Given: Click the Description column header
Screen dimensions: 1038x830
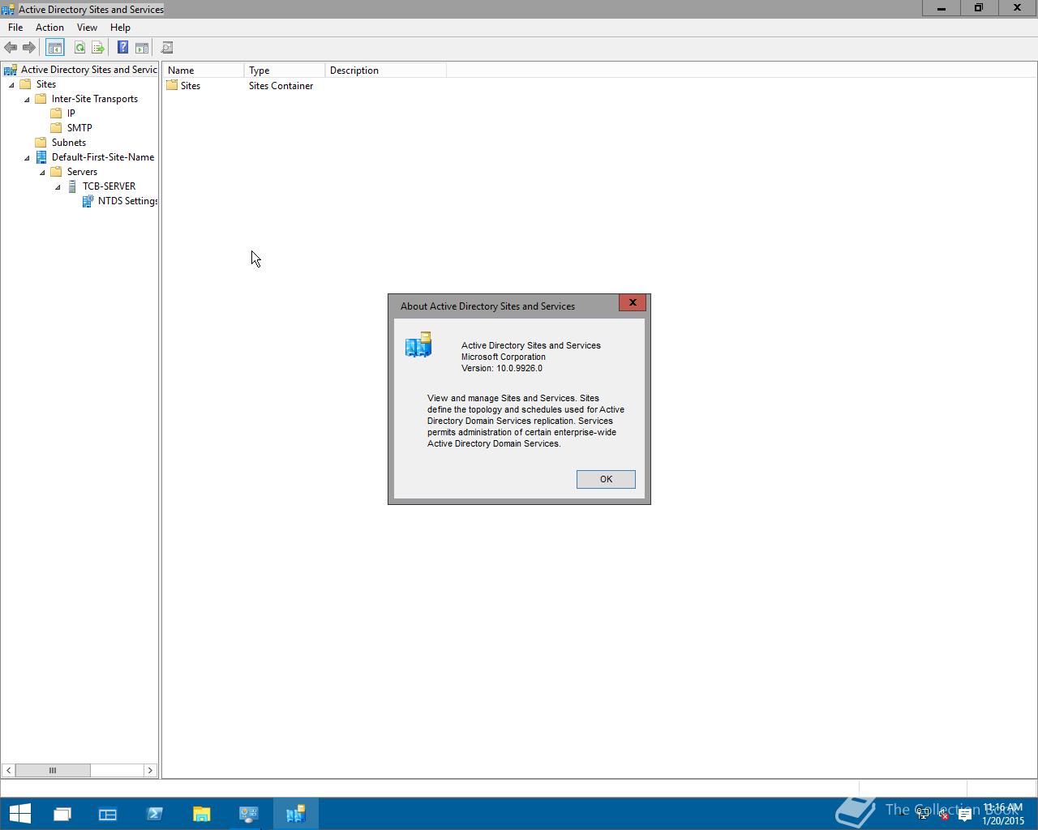Looking at the screenshot, I should click(385, 71).
